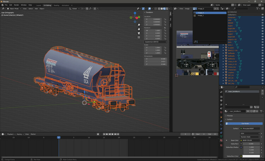Screen dimensions: 265x161
Task: Switch to the Animation workspace tab
Action: click(x=65, y=5)
